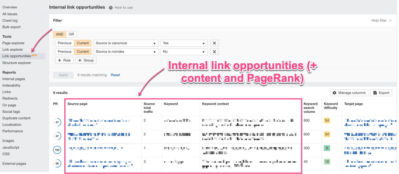Click the Source total traffic column header
This screenshot has width=399, height=174.
tap(149, 108)
